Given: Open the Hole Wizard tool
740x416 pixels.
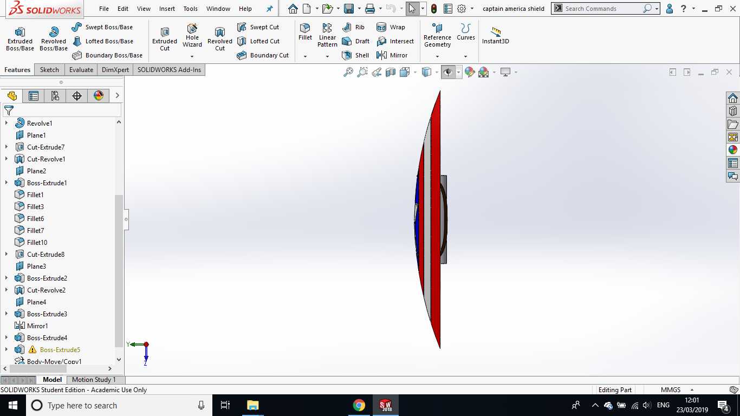Looking at the screenshot, I should point(192,35).
